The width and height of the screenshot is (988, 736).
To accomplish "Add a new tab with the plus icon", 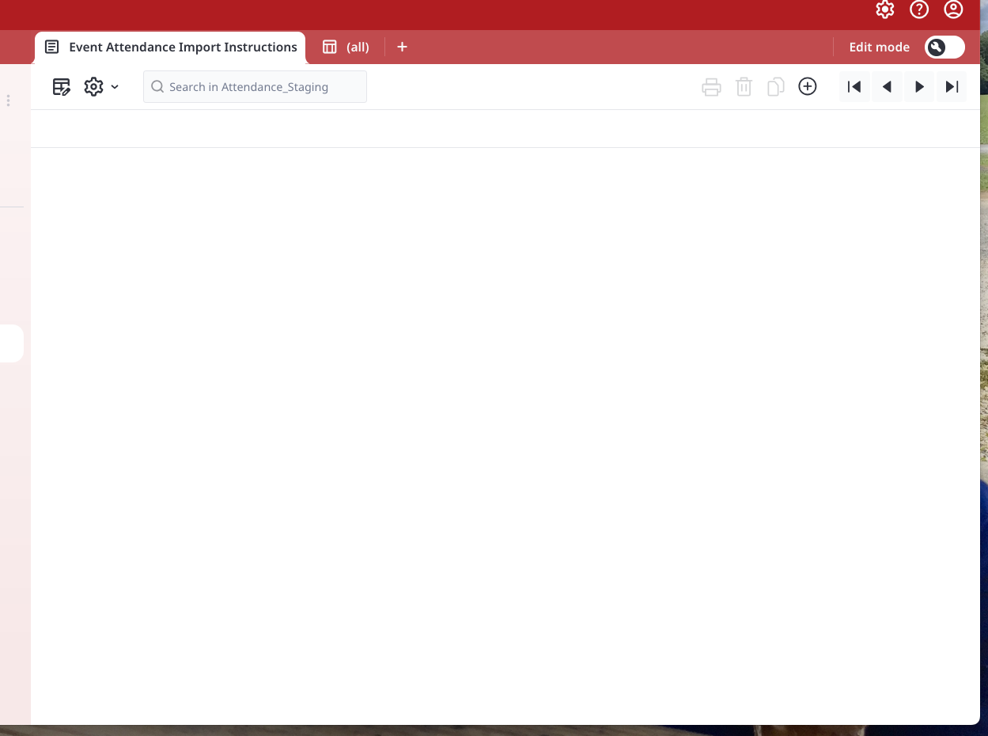I will coord(402,47).
